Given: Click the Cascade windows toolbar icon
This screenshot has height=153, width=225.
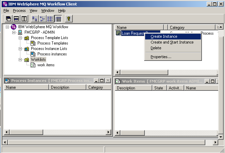Looking at the screenshot, I should (x=8, y=19).
